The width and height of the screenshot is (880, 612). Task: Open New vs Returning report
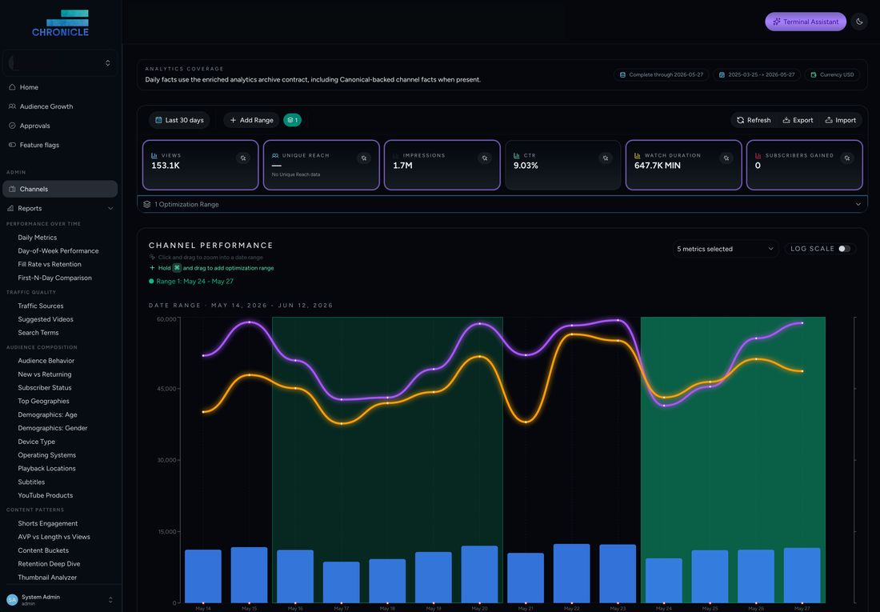pyautogui.click(x=44, y=374)
